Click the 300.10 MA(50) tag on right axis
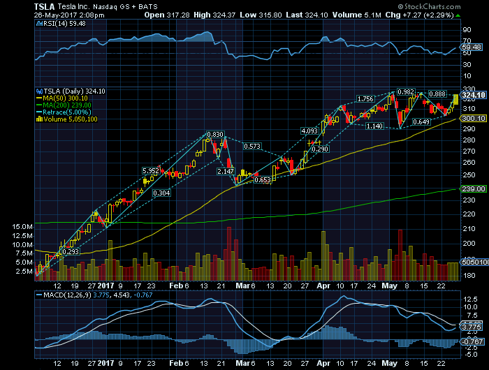This screenshot has height=370, width=489. coord(474,119)
